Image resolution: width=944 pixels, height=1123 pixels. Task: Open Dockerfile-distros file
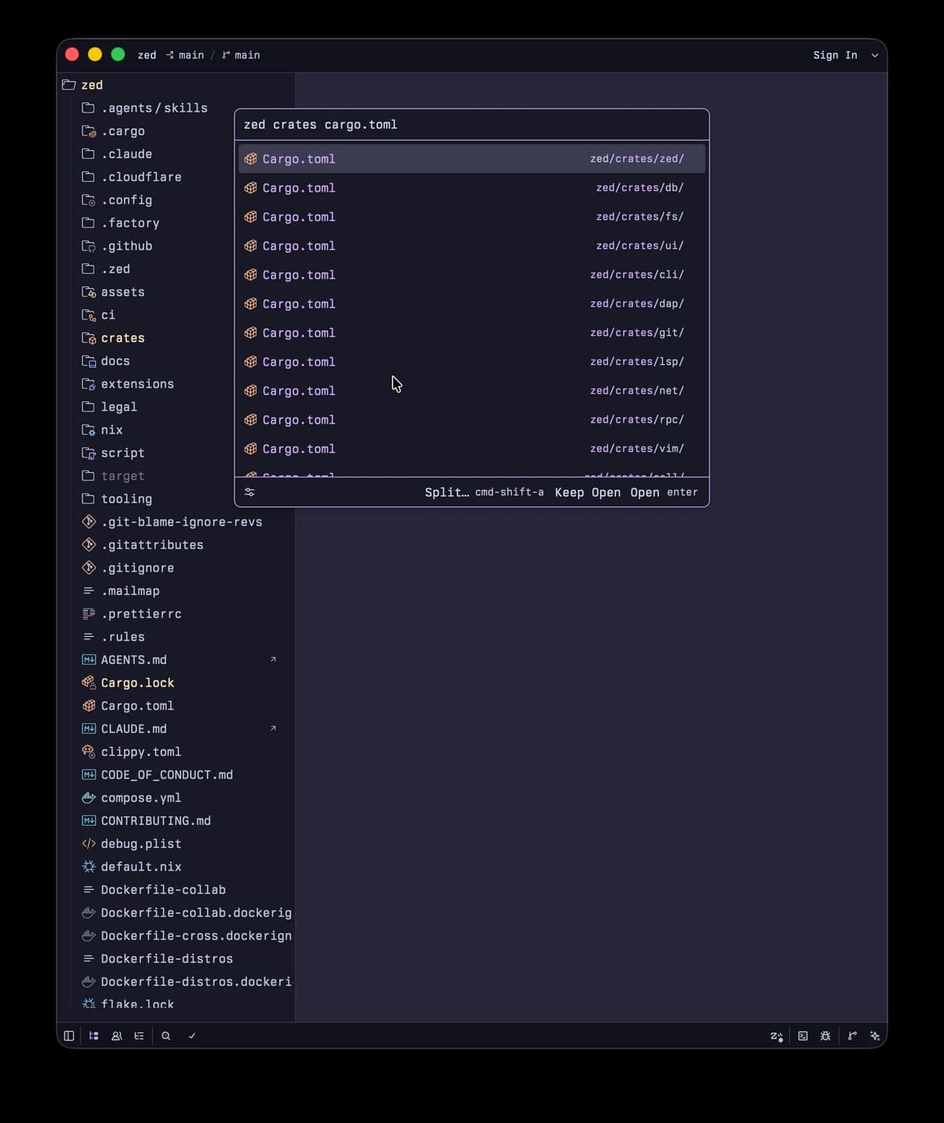click(x=176, y=959)
